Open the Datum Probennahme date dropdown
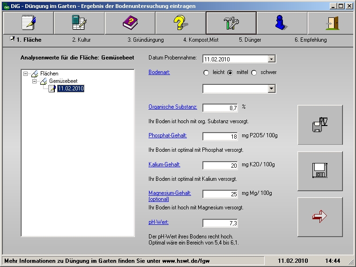Screen dimensions: 356x267 tap(271, 59)
